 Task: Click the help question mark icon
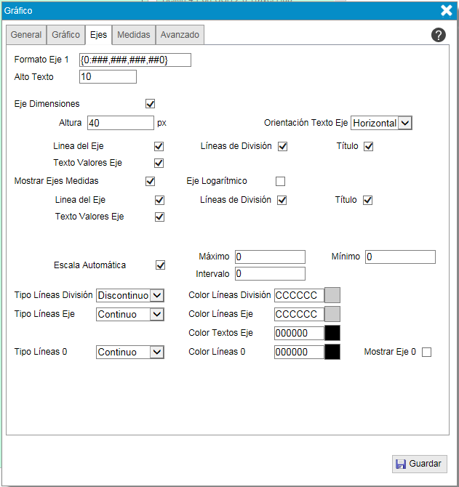coord(438,35)
